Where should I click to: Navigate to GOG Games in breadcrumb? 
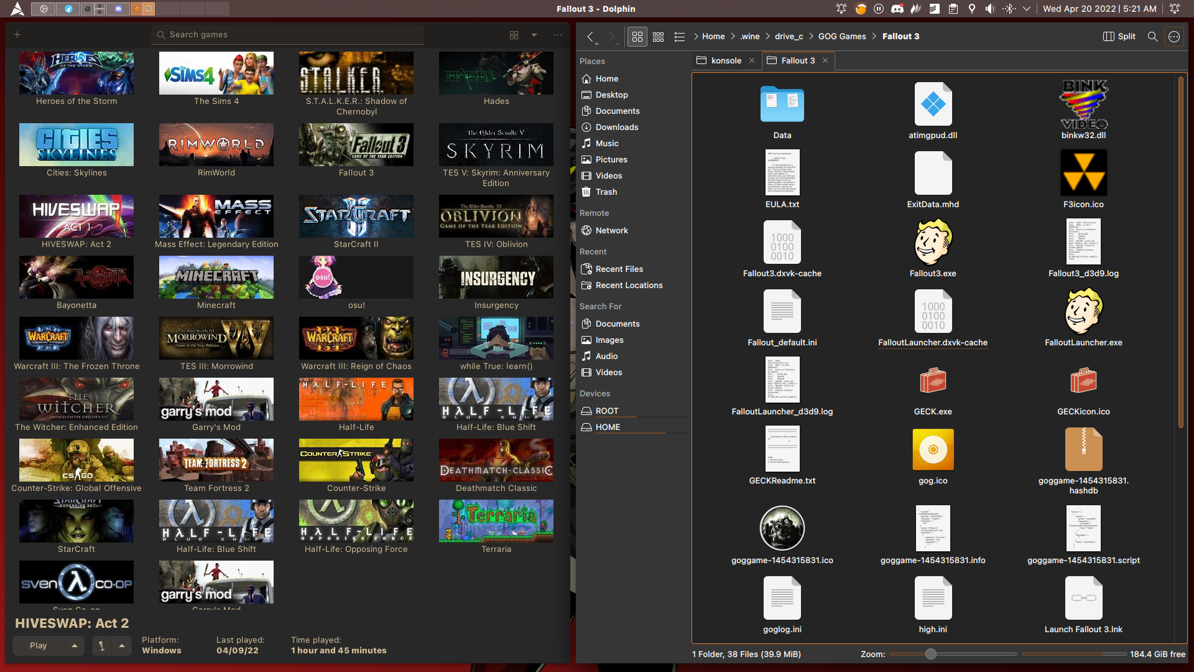point(841,37)
